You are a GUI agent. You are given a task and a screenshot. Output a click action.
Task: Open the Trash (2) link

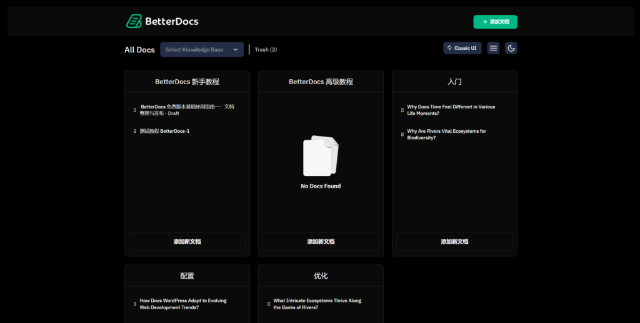266,50
